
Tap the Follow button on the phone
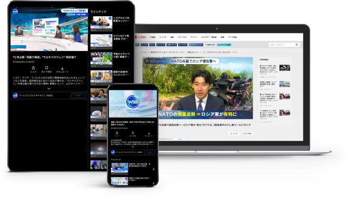pyautogui.click(x=149, y=152)
